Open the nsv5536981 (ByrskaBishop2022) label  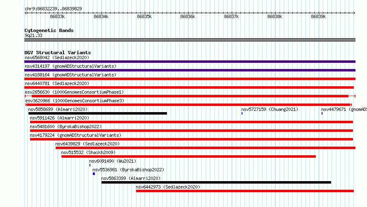(128, 170)
